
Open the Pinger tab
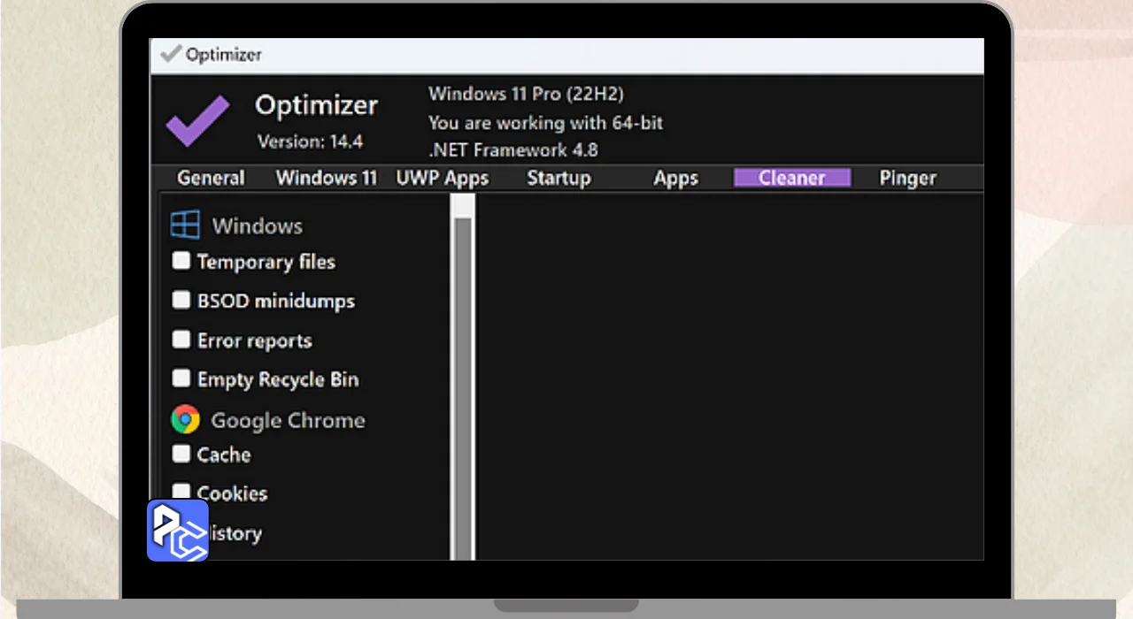907,178
